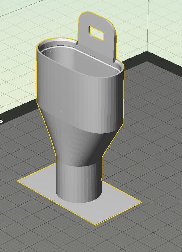The image size is (182, 252).
Task: Select the cylindrical neck near the base
Action: tap(79, 182)
